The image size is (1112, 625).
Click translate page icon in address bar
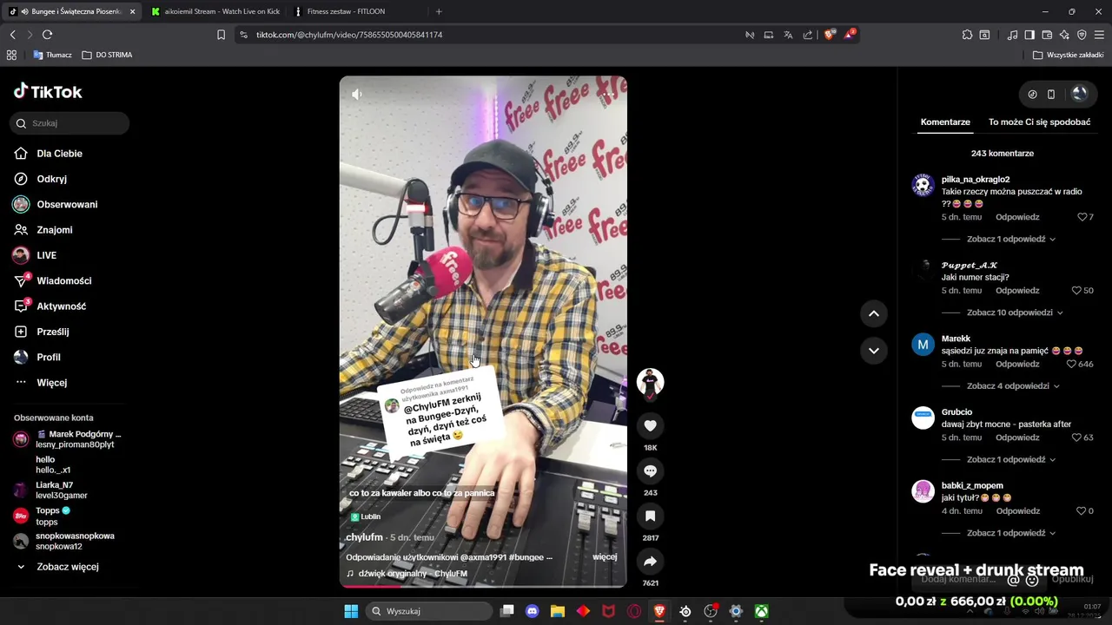(x=788, y=35)
